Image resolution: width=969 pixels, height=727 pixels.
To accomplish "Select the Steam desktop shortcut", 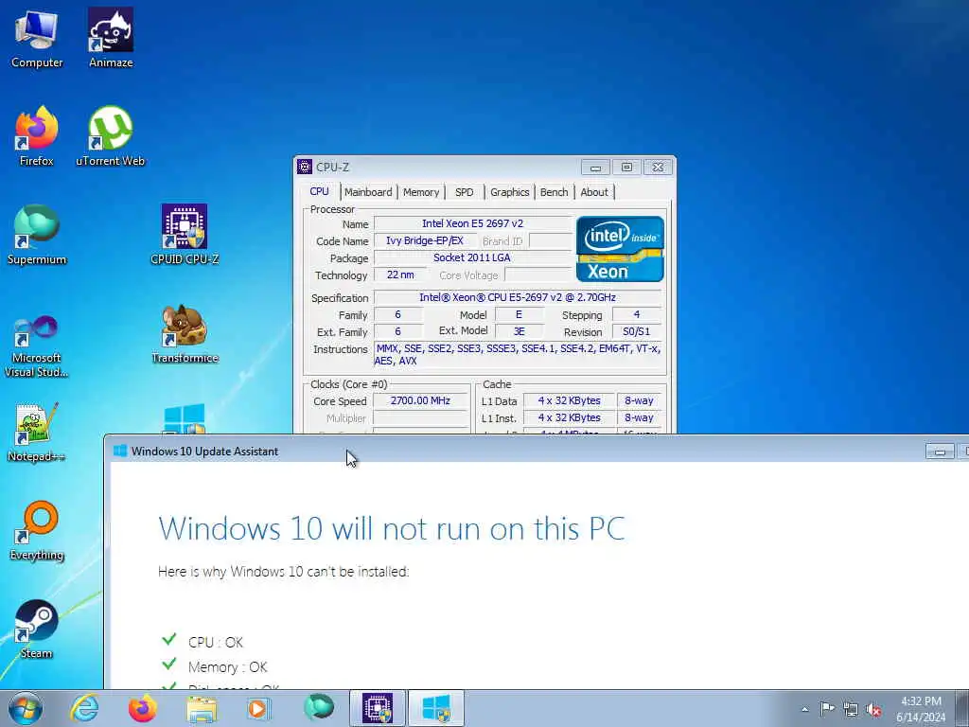I will pos(37,629).
